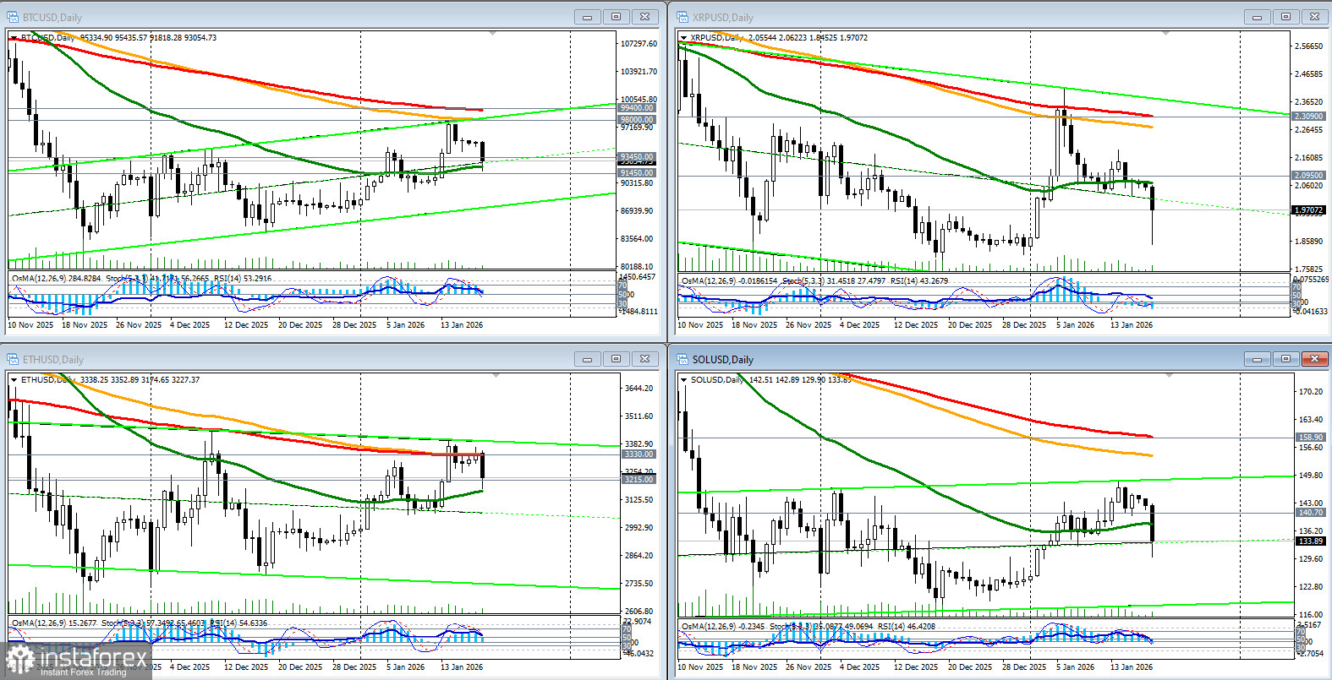Click the 13 Jan 2026 date on BTCUSD axis

coord(462,325)
